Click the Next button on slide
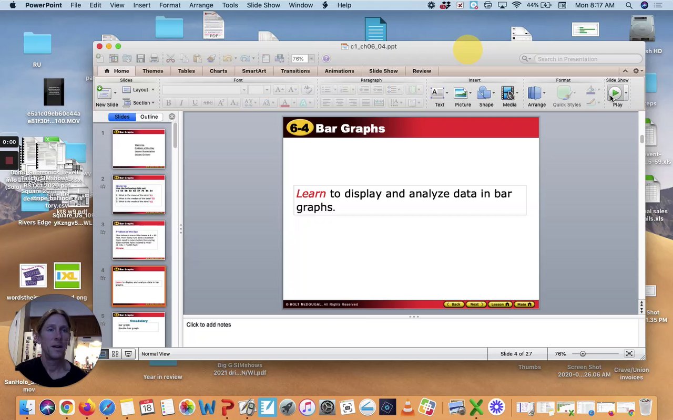The width and height of the screenshot is (673, 420). (x=475, y=304)
